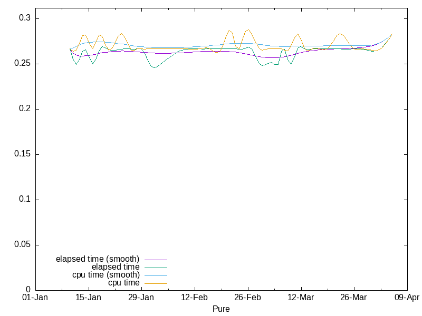This screenshot has width=422, height=316.
Task: Click the 0.15 y-axis tick label
Action: pyautogui.click(x=23, y=154)
